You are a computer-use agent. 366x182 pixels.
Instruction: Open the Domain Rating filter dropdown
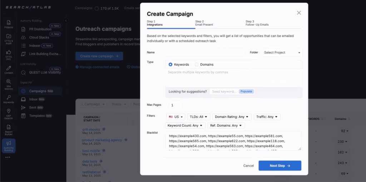pyautogui.click(x=232, y=117)
